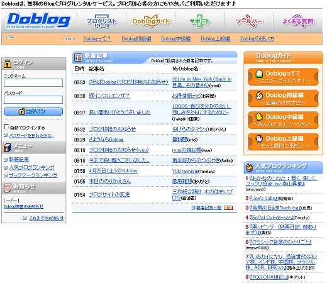Click the Doblog中級編 guide button
The width and height of the screenshot is (327, 283).
click(x=283, y=120)
